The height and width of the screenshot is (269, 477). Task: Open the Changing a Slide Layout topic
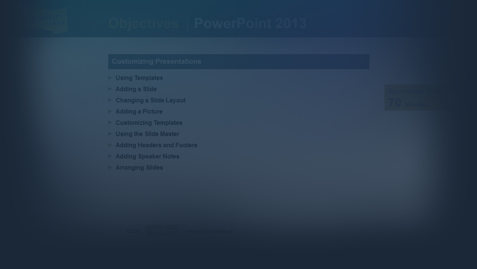[x=150, y=100]
